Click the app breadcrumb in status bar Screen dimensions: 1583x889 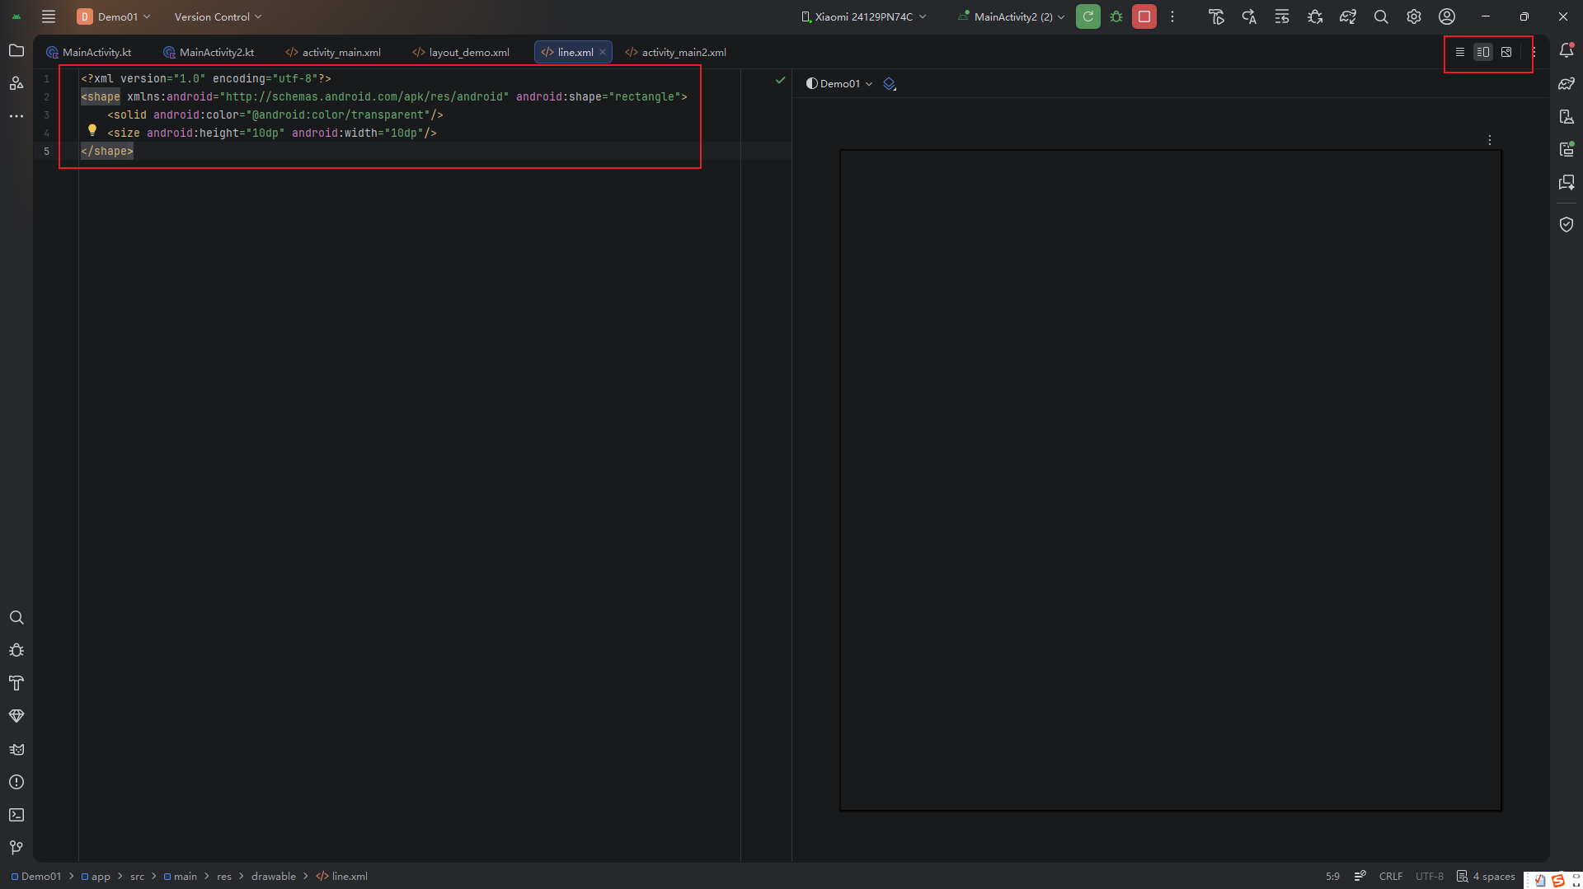[96, 877]
